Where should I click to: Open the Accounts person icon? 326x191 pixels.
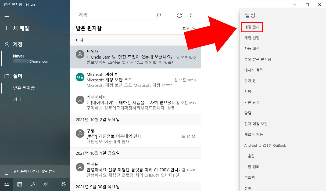[x=7, y=44]
